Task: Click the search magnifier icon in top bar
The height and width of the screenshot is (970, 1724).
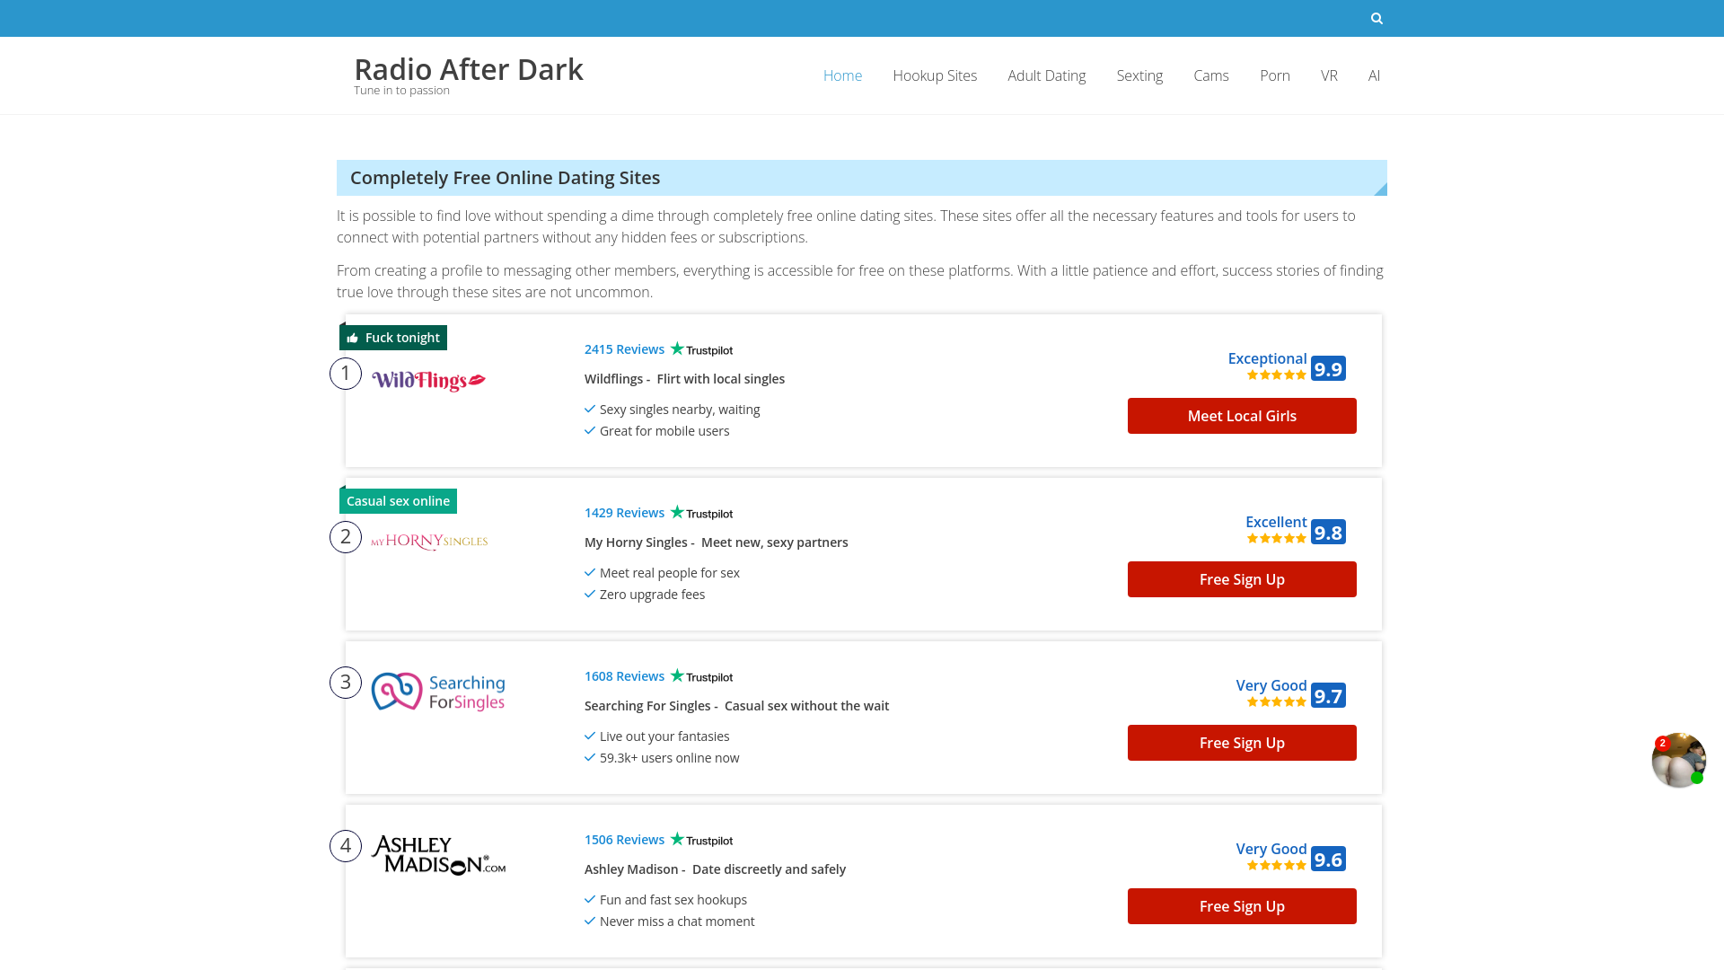Action: pyautogui.click(x=1377, y=18)
